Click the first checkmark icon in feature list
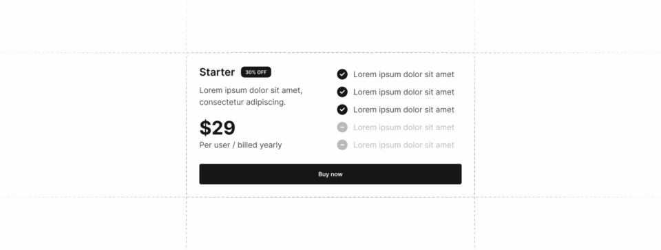The height and width of the screenshot is (250, 661). point(342,74)
